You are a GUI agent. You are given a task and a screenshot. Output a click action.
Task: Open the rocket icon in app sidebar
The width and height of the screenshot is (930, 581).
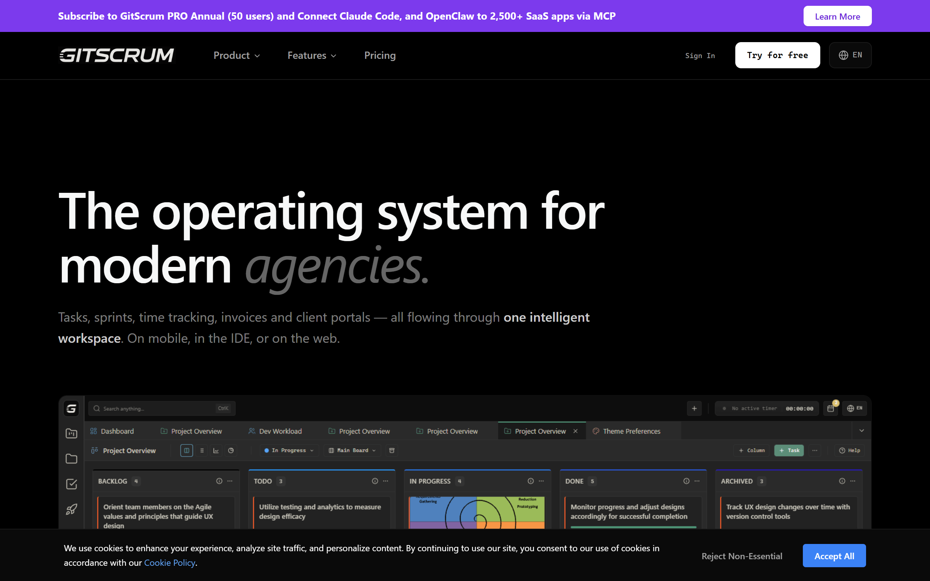(x=71, y=509)
